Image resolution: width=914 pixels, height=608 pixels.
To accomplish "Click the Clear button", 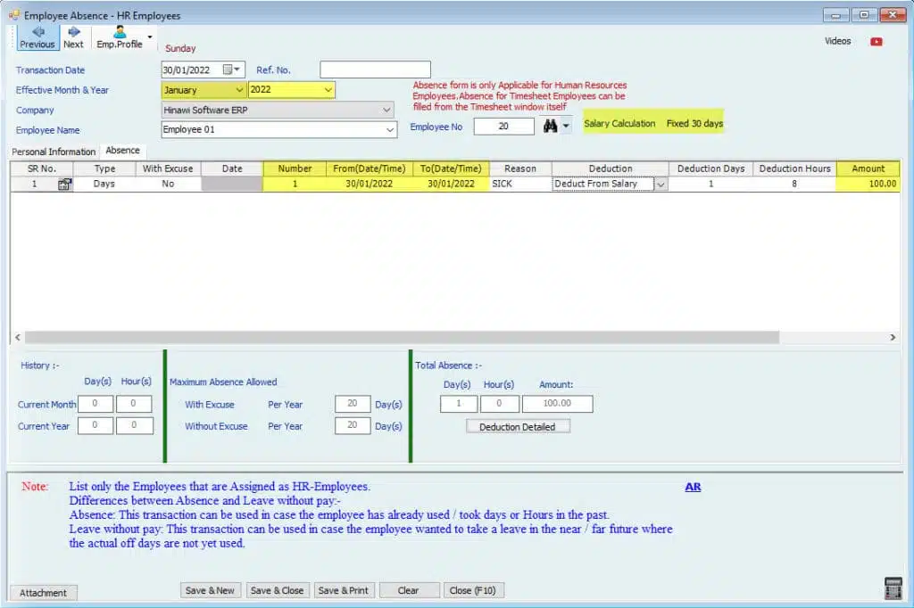I will click(x=408, y=590).
